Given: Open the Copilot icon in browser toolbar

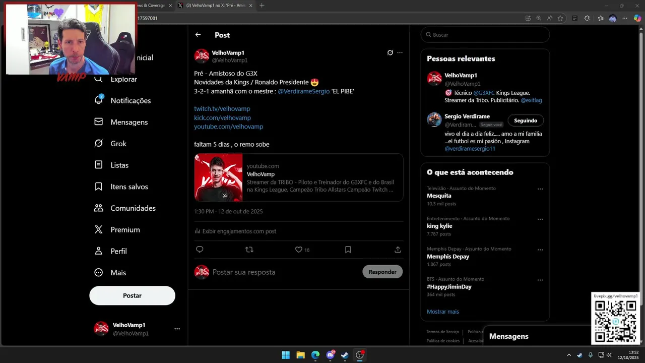Looking at the screenshot, I should [x=637, y=18].
